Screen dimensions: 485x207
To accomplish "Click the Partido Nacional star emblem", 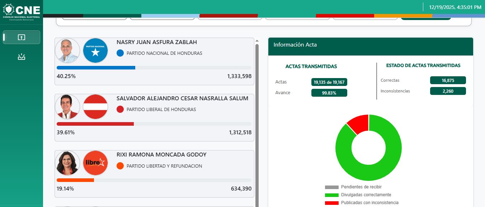I will (x=95, y=50).
